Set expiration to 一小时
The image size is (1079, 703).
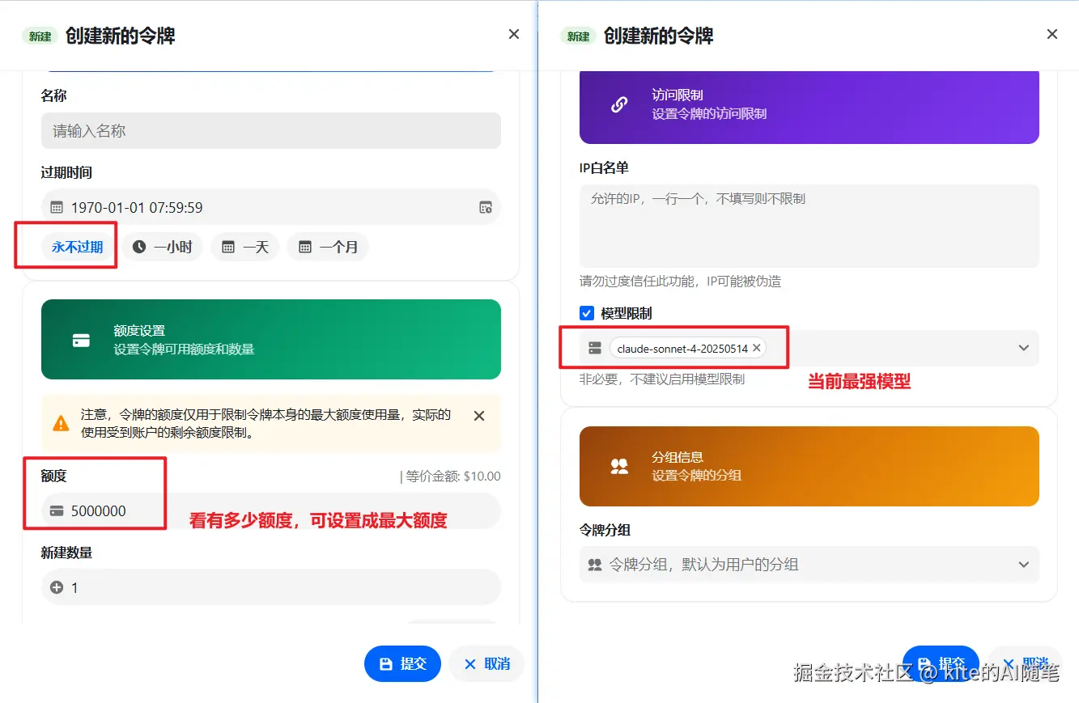coord(162,247)
